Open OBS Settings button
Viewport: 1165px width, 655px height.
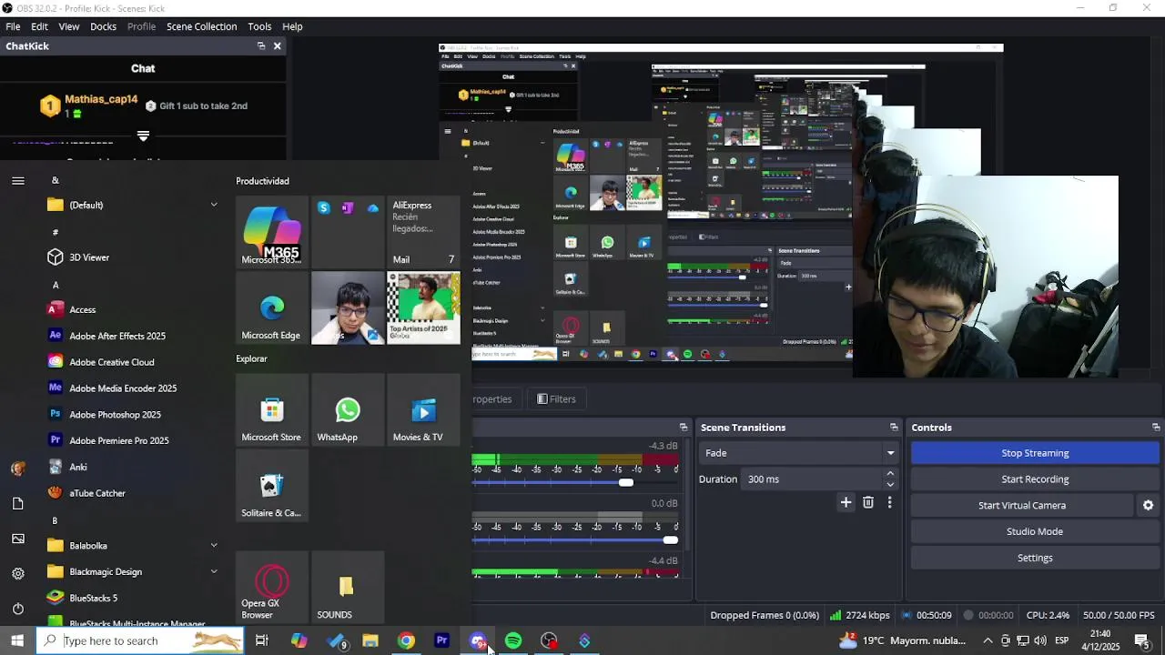pos(1035,558)
